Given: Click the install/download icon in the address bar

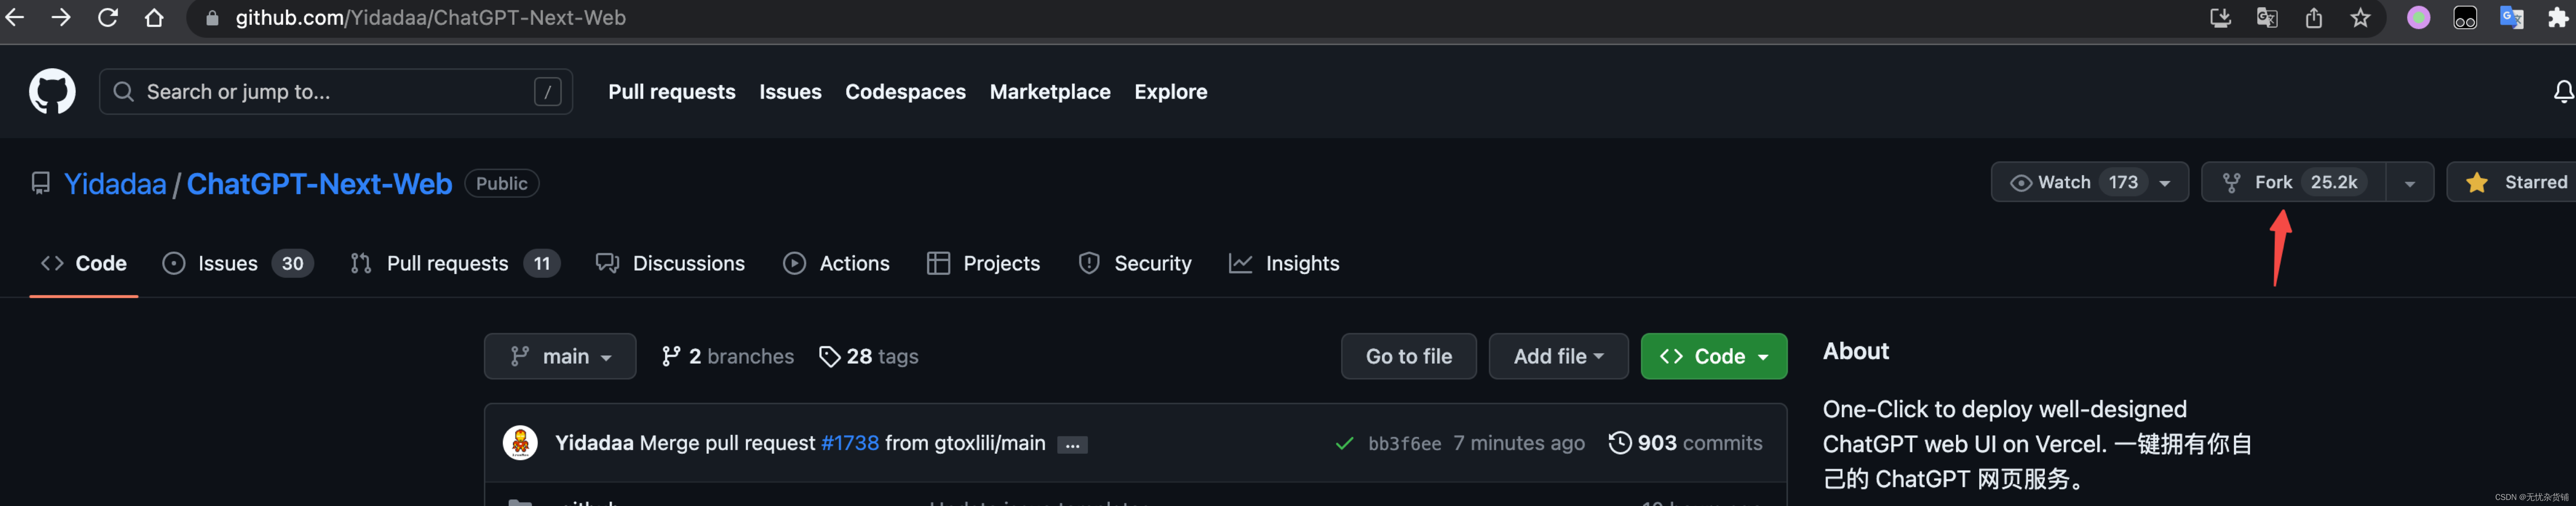Looking at the screenshot, I should (x=2220, y=18).
